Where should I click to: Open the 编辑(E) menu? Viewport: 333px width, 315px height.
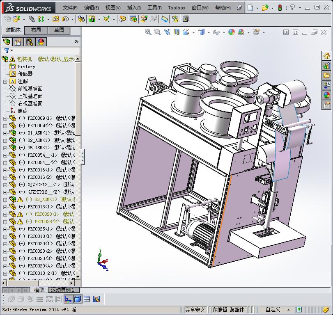91,8
